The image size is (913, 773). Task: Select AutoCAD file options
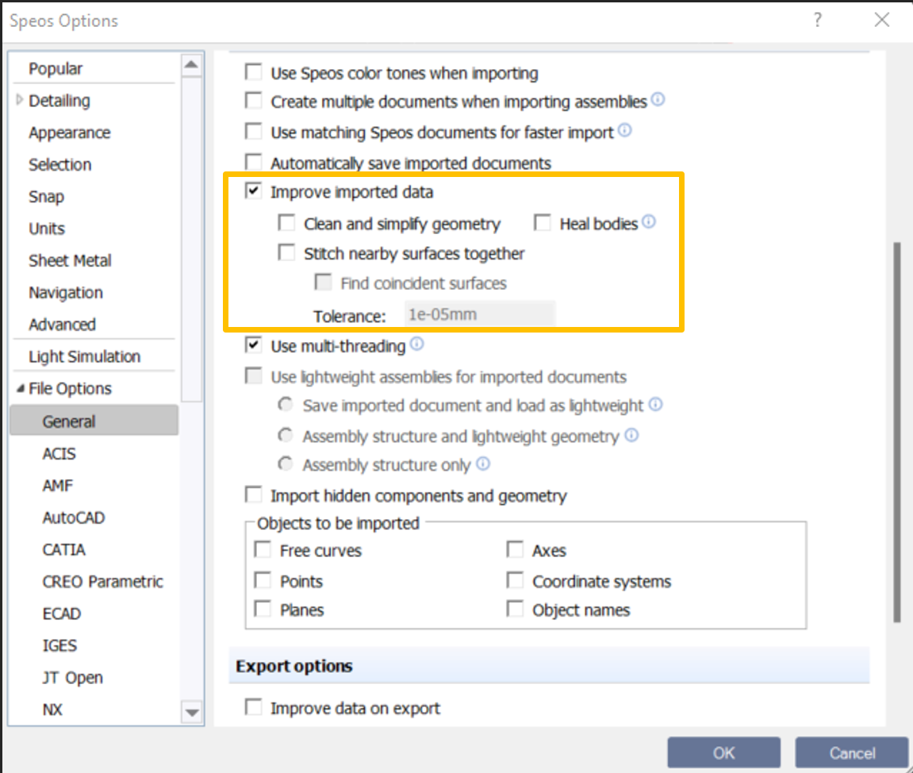click(x=73, y=518)
